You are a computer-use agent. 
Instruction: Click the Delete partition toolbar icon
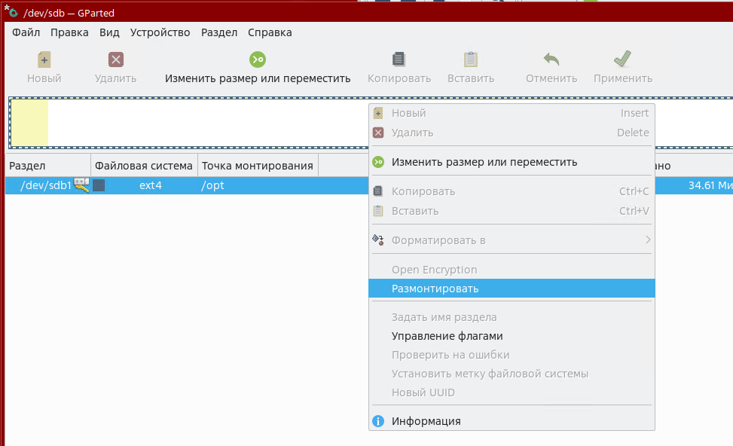116,60
